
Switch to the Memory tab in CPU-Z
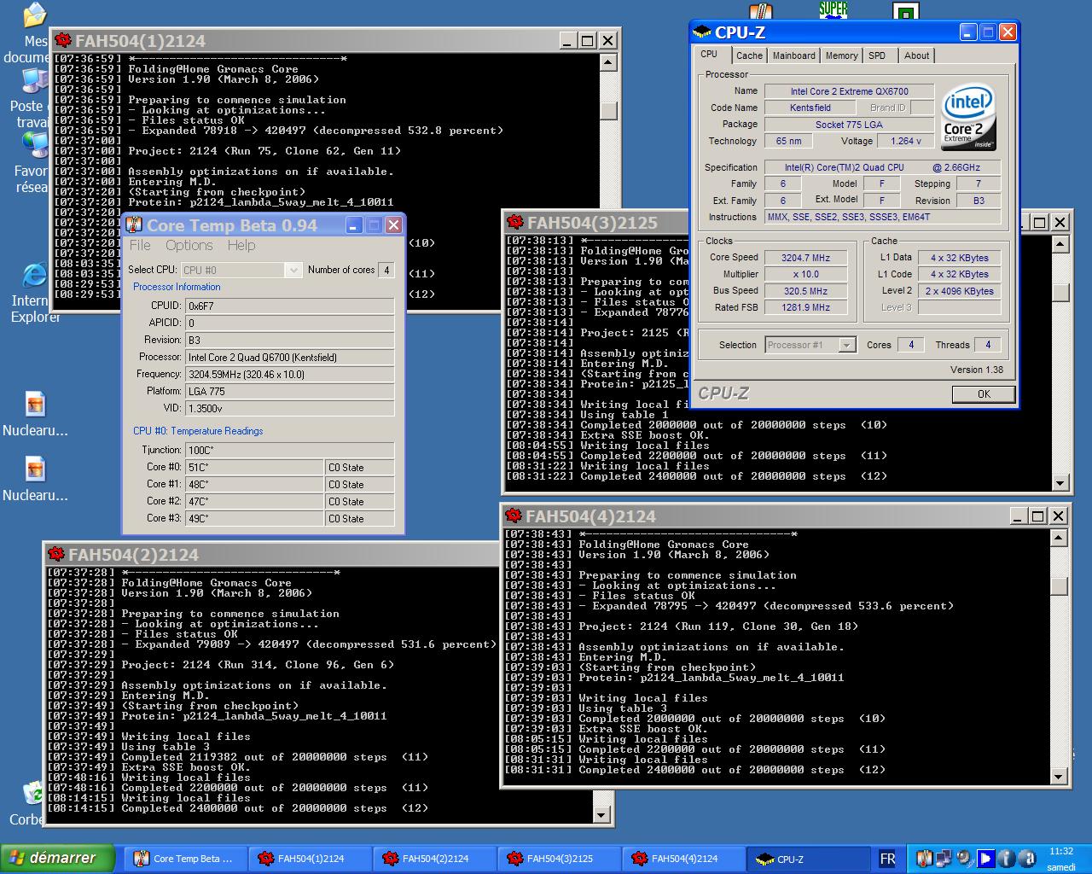(x=841, y=55)
